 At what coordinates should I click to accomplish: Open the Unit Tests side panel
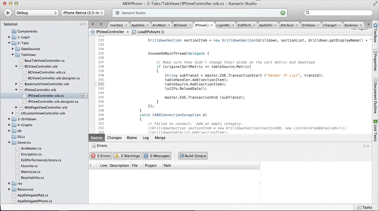(x=375, y=131)
